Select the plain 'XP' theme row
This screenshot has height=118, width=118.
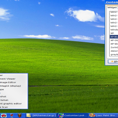114,33
